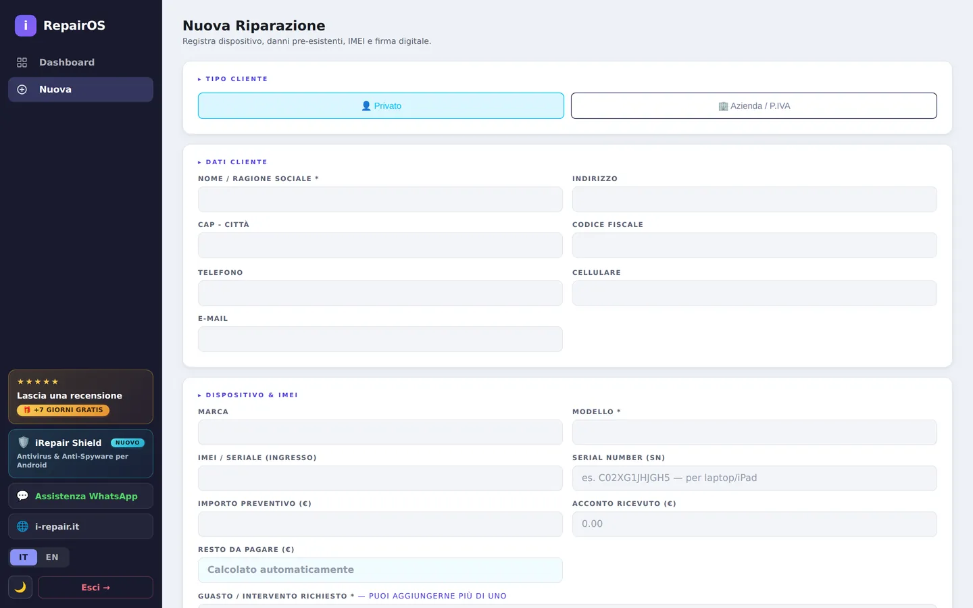Click the five-star rating icons
The height and width of the screenshot is (608, 973).
point(38,382)
